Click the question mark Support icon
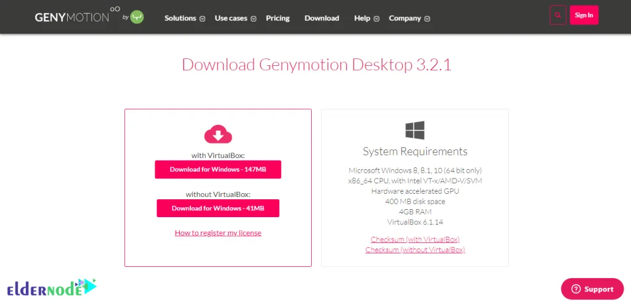Screen dimensions: 631x302 pyautogui.click(x=576, y=289)
